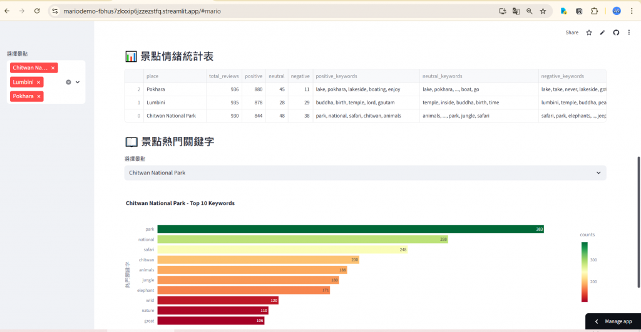Screen dimensions: 641x332
Task: Open browser extensions puzzle icon
Action: (x=595, y=11)
